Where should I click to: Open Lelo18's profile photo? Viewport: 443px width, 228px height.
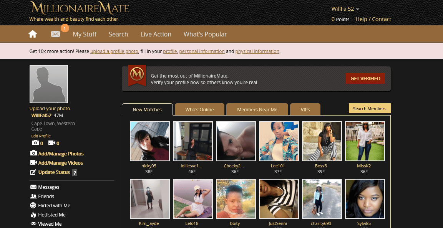click(x=192, y=199)
